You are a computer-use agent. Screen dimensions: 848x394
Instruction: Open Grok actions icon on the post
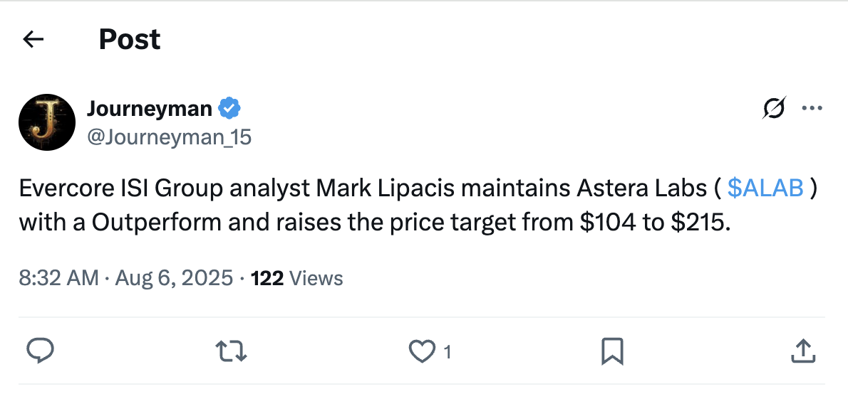(774, 109)
